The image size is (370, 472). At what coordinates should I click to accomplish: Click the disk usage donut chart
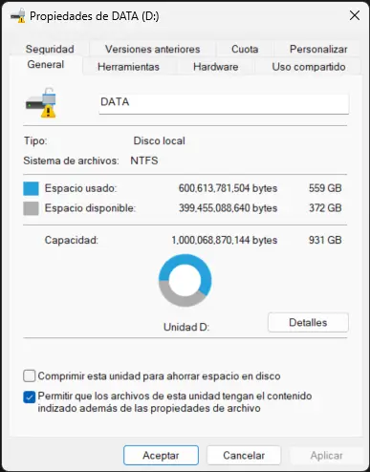pyautogui.click(x=185, y=280)
